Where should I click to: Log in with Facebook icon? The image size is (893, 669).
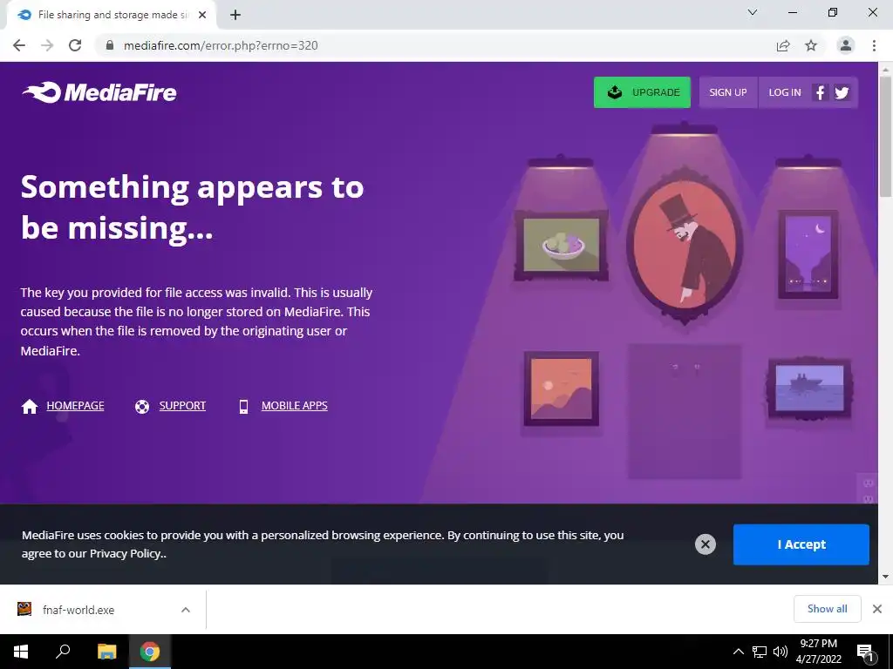click(820, 92)
